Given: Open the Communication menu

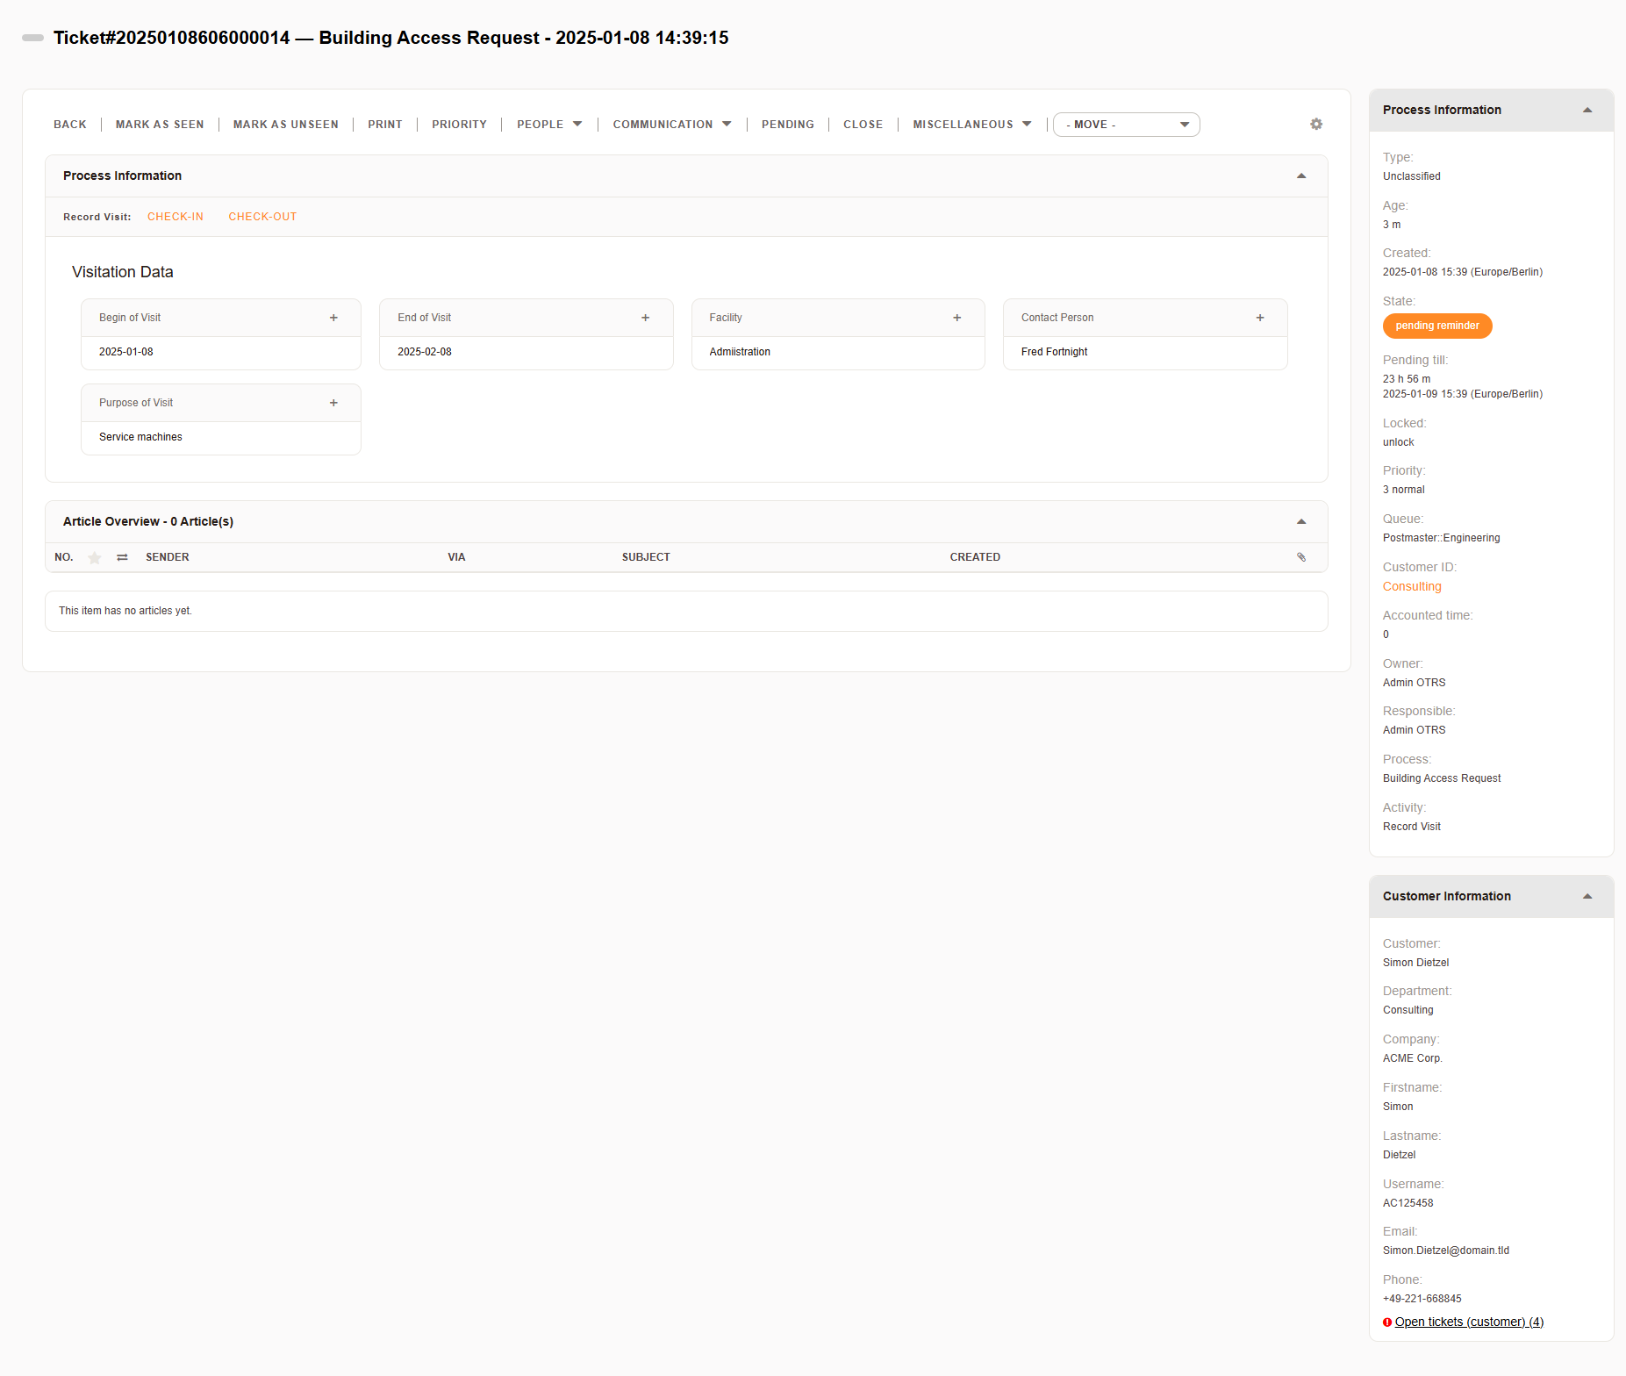Looking at the screenshot, I should (x=671, y=125).
